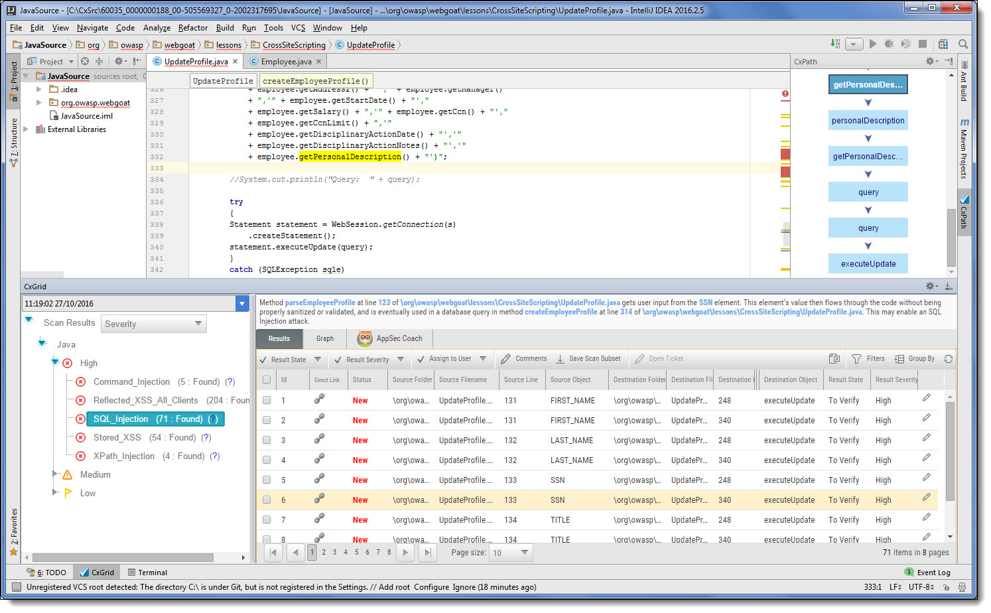The width and height of the screenshot is (991, 613).
Task: Click the error indicator in the editor gutter
Action: point(785,94)
